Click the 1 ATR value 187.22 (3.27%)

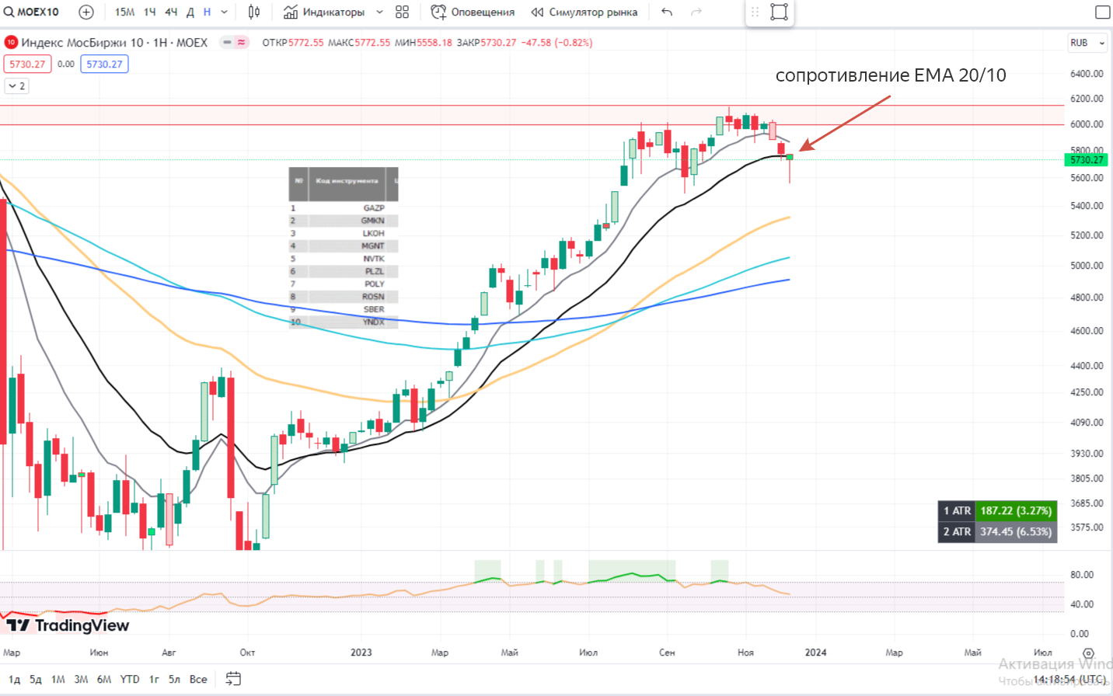pyautogui.click(x=1016, y=511)
